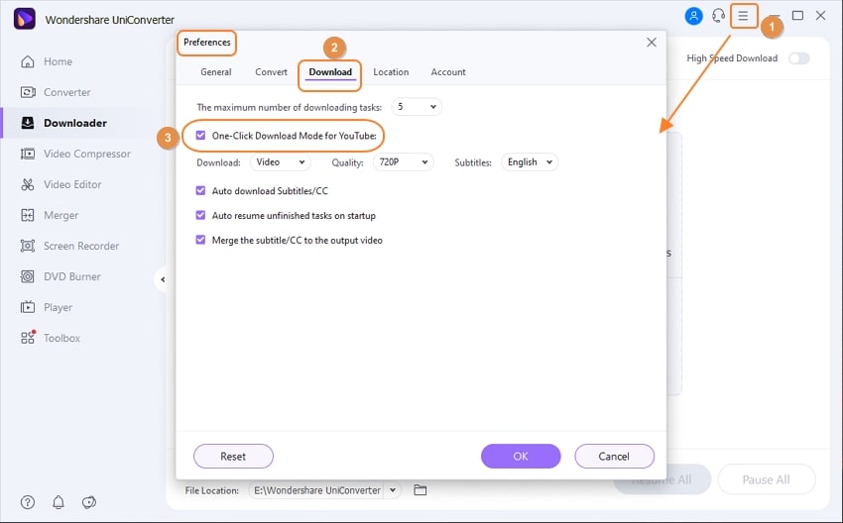The height and width of the screenshot is (523, 843).
Task: Uncheck Auto download Subtitles/CC
Action: tap(200, 190)
